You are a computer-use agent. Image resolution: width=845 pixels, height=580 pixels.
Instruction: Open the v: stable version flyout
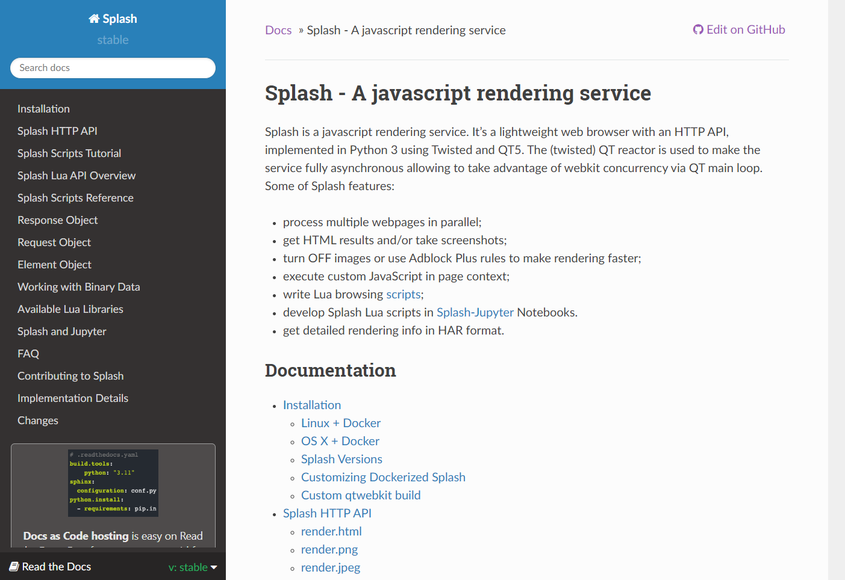coord(192,566)
